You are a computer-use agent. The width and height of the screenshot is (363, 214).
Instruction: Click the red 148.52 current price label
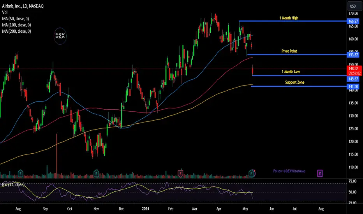[x=353, y=69]
